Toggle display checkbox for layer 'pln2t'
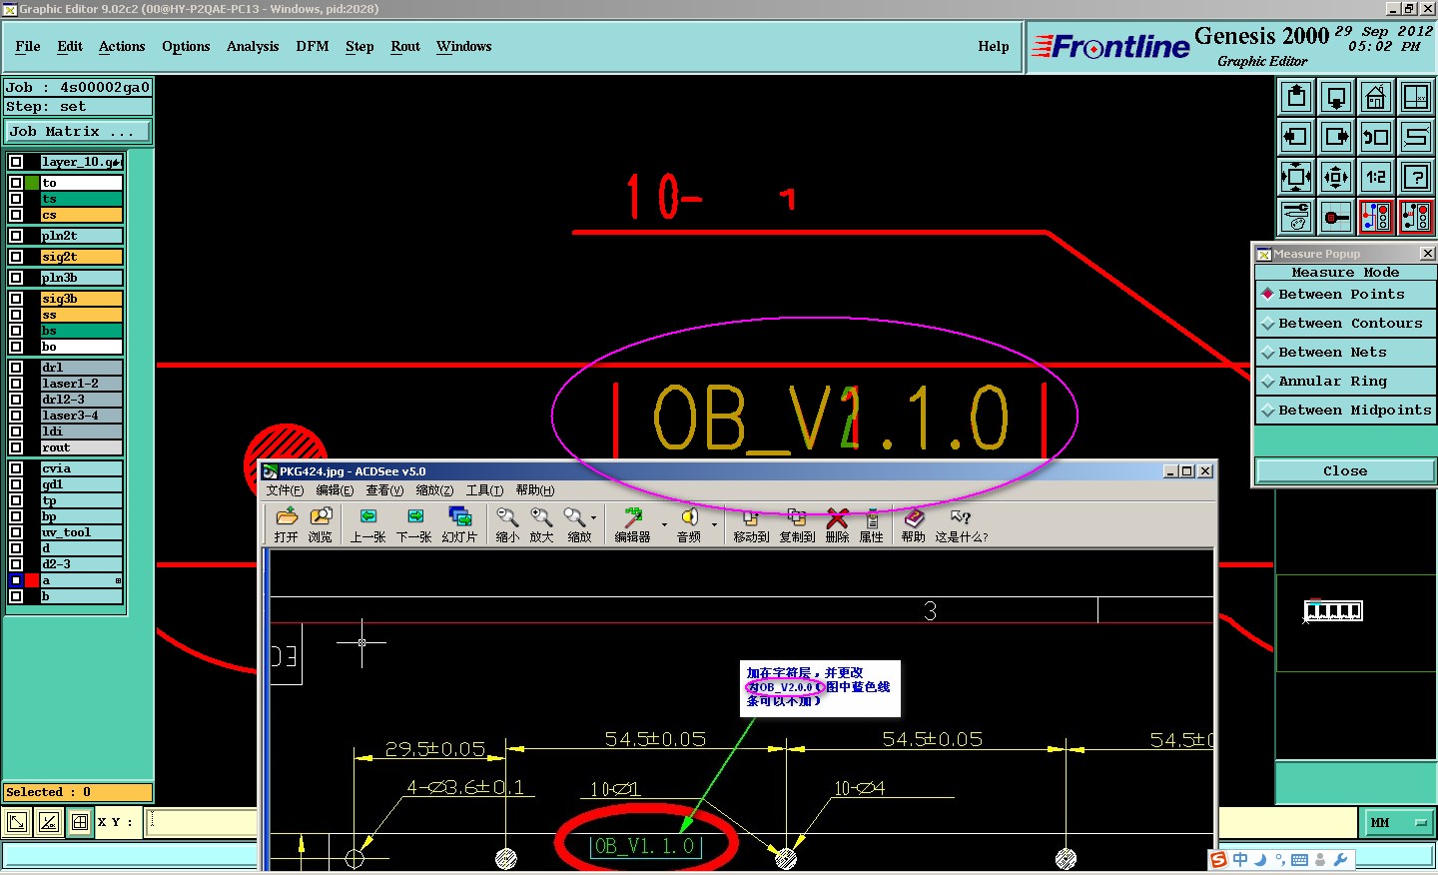 [16, 236]
